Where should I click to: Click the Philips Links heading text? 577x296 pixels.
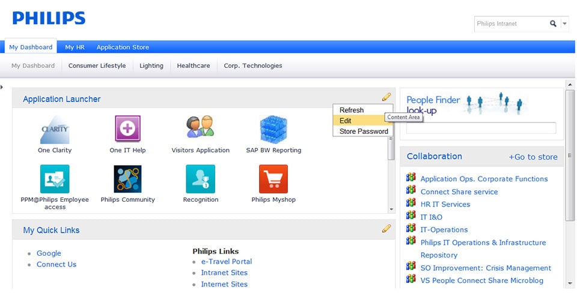click(216, 252)
